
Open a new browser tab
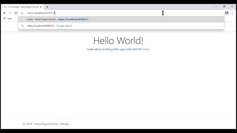click(47, 7)
